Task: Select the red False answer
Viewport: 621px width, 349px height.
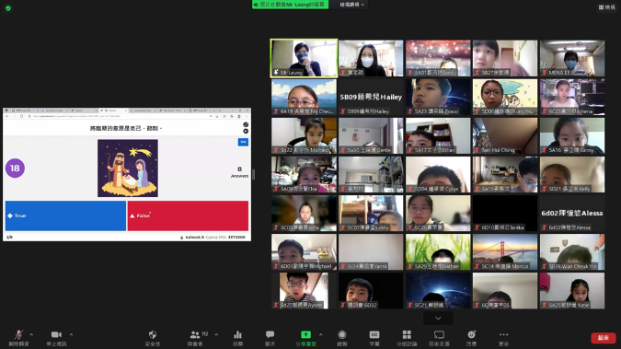Action: click(x=188, y=215)
